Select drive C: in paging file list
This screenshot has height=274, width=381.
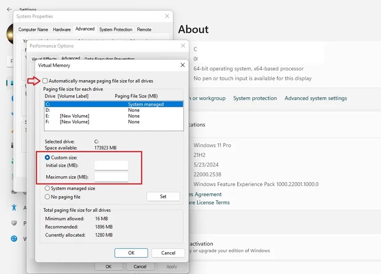coord(114,104)
